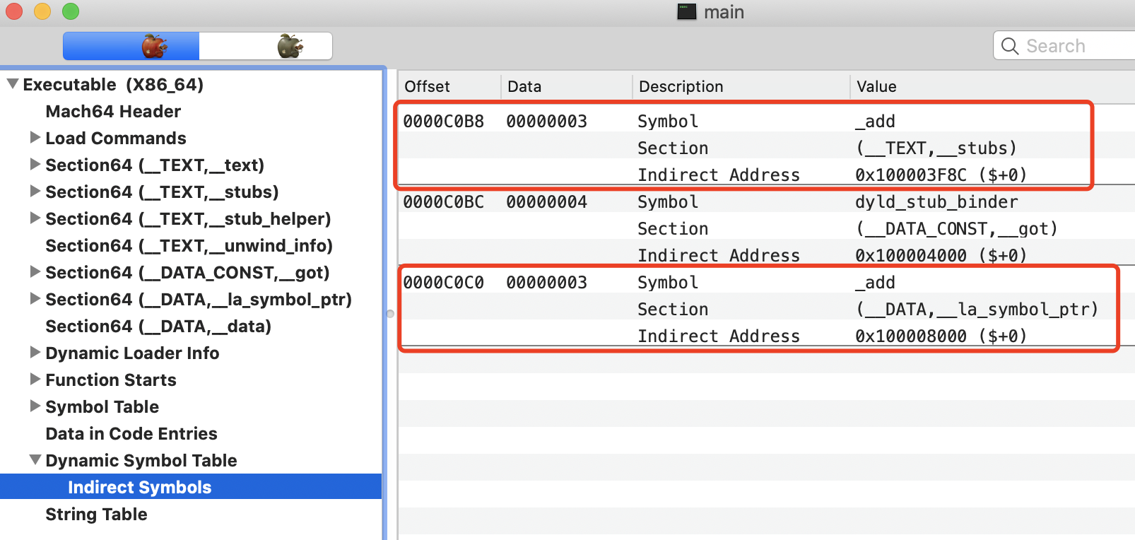The image size is (1135, 540).
Task: Select Section64 (__DATA,__data) entry
Action: point(158,327)
